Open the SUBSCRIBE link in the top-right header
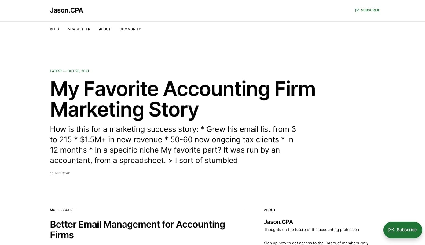This screenshot has width=425, height=245. [x=370, y=10]
